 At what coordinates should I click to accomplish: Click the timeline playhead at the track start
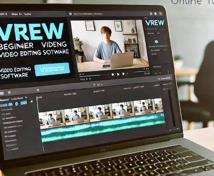coord(40,124)
